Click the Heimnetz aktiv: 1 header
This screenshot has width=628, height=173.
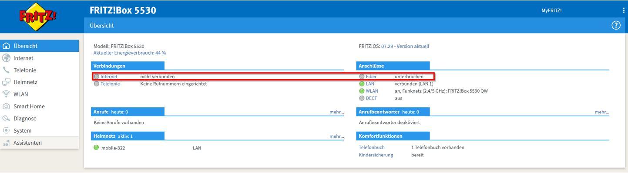128,136
